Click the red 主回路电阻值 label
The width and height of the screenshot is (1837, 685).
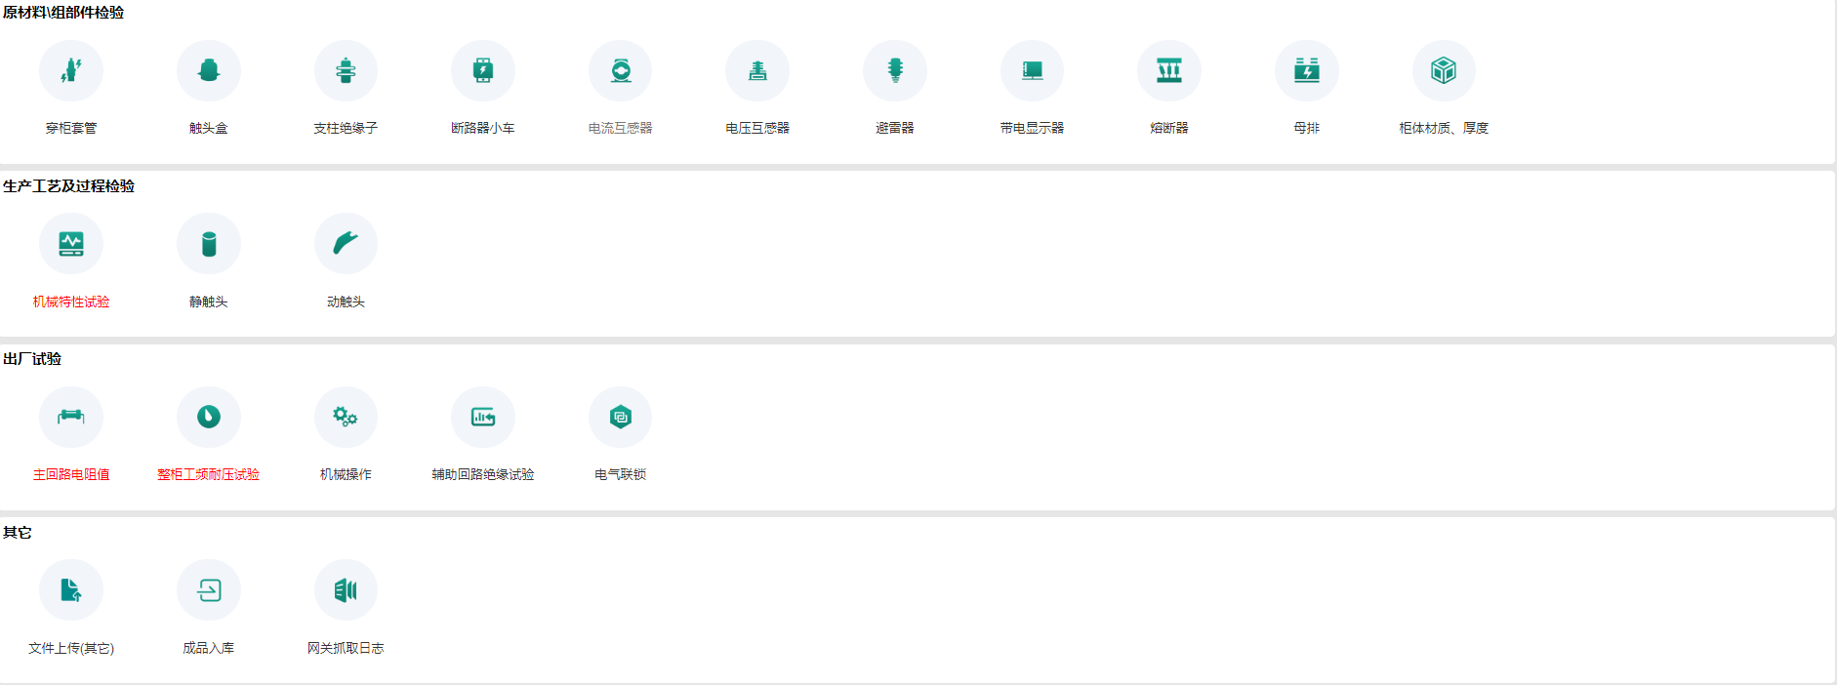point(71,474)
